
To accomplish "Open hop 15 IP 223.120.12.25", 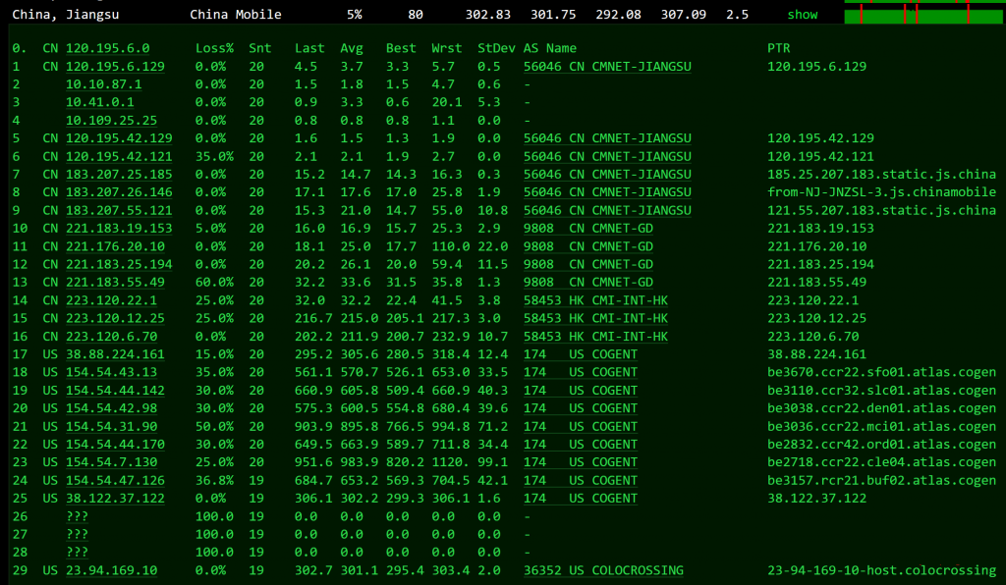I will (116, 318).
